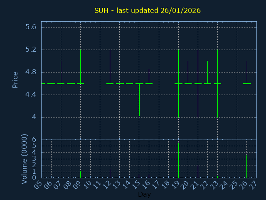Image resolution: width=266 pixels, height=200 pixels.
Task: Click the Price axis label
Action: 15,80
